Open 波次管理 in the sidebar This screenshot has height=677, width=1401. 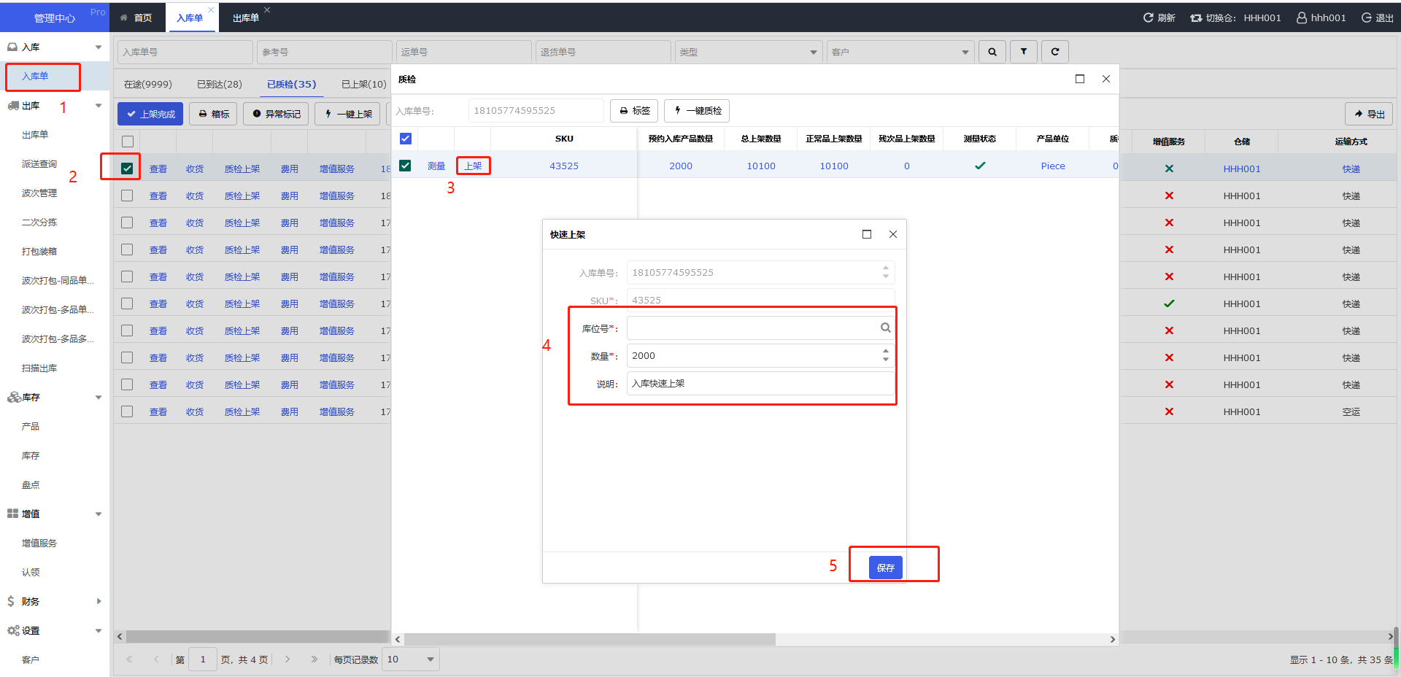coord(39,193)
